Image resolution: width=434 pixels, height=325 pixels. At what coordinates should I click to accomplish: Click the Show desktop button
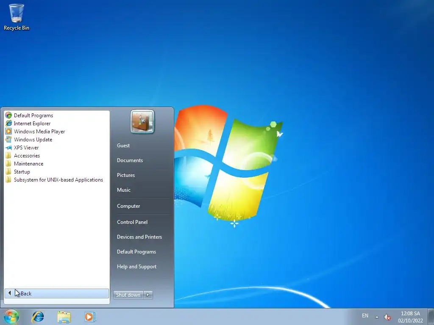click(431, 317)
